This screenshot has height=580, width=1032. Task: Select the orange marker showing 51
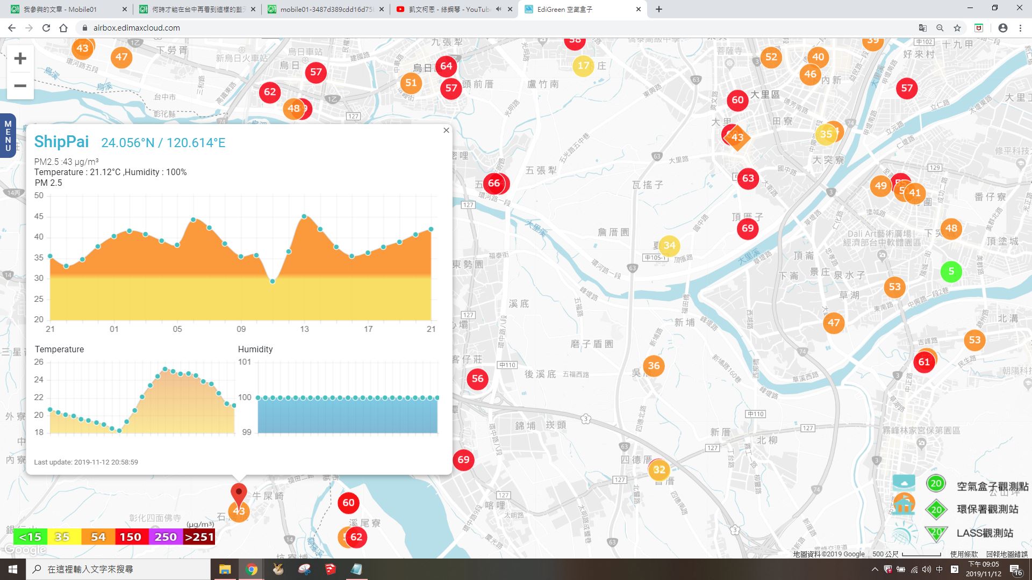click(411, 83)
